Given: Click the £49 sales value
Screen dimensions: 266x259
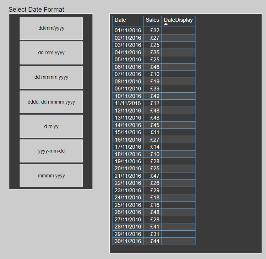Looking at the screenshot, I should (155, 96).
